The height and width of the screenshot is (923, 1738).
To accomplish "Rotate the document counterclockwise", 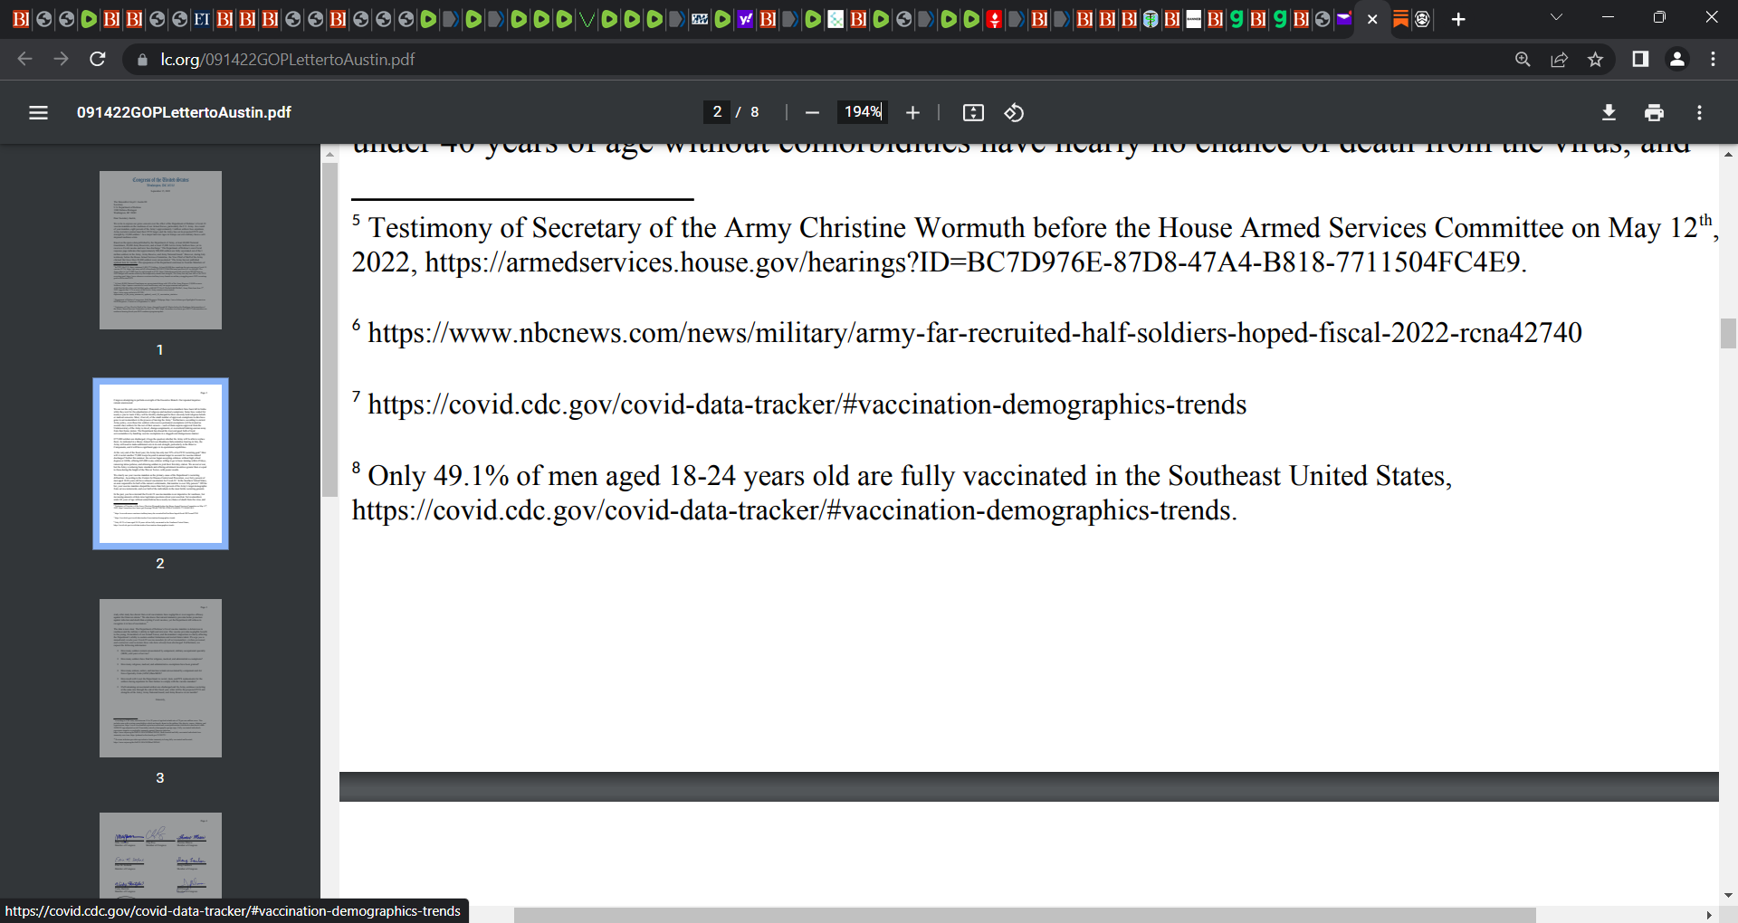I will 1014,112.
